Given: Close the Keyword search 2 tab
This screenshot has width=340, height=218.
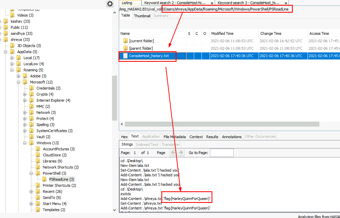Looking at the screenshot, I should point(212,3).
